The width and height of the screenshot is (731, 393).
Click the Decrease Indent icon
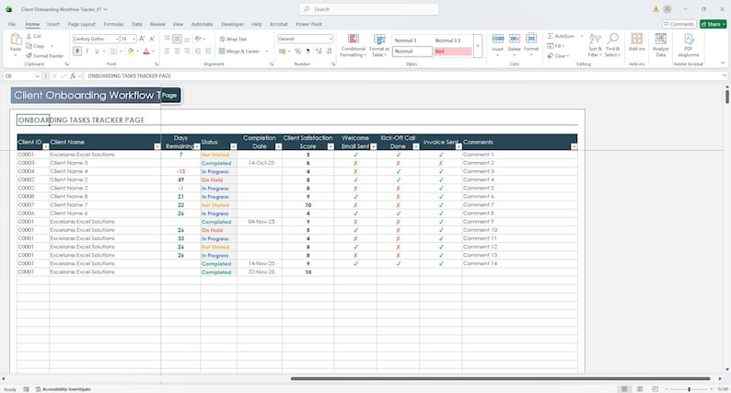pos(198,52)
